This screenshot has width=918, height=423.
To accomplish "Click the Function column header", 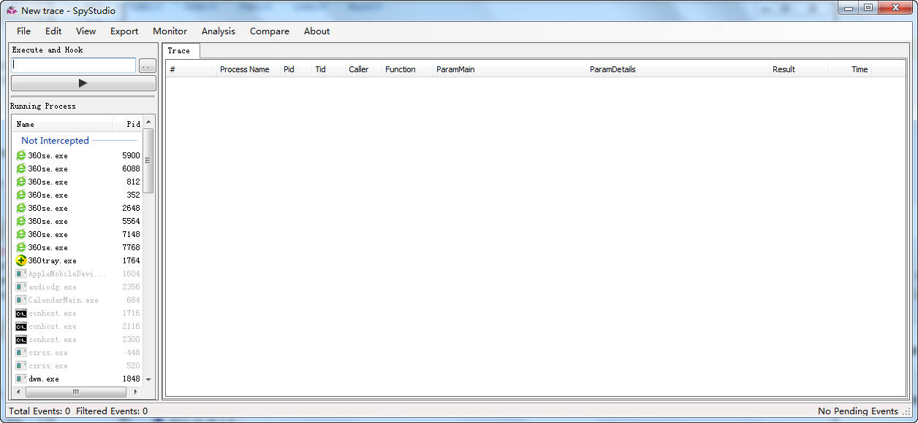I will click(408, 69).
